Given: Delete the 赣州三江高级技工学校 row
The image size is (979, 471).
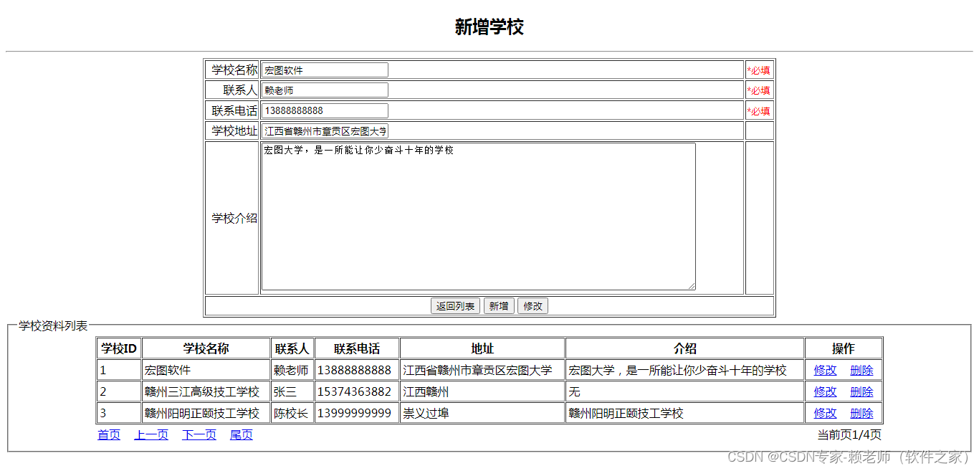Looking at the screenshot, I should [861, 391].
